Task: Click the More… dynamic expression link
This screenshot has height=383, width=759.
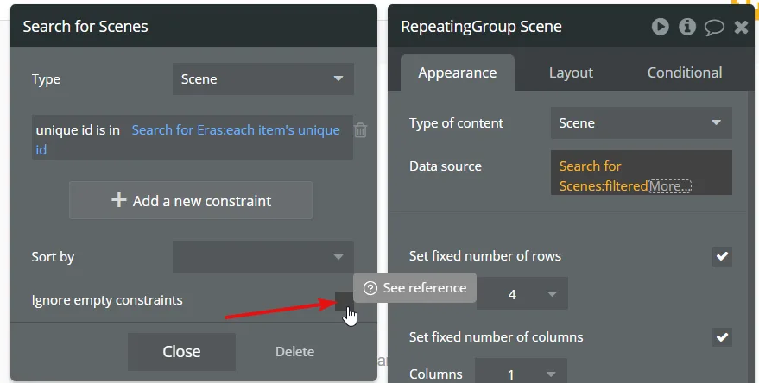Action: tap(670, 185)
